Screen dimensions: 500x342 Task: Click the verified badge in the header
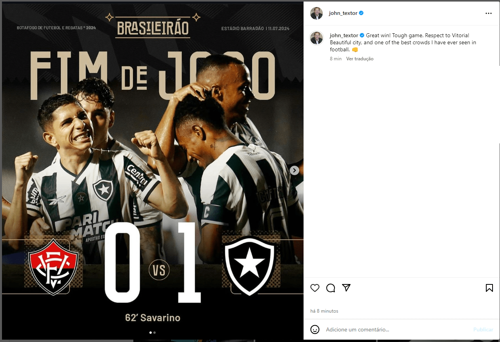coord(361,13)
